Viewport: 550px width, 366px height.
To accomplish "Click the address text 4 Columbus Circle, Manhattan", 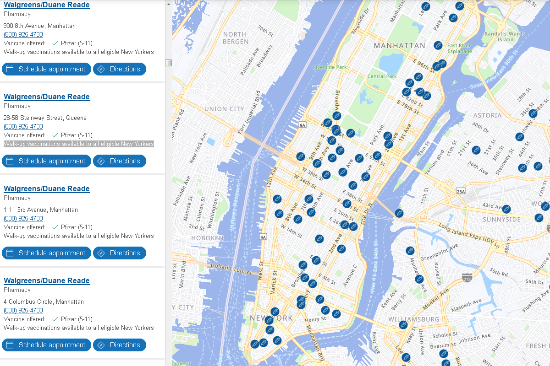I will 44,301.
